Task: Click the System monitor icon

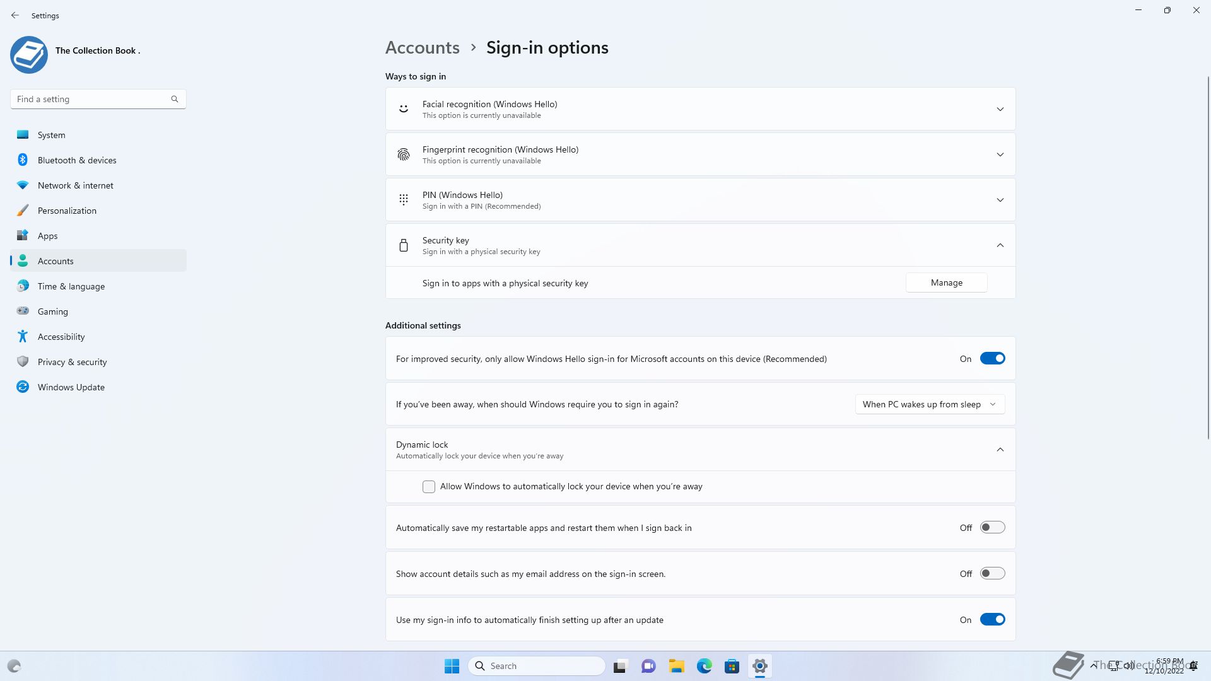Action: pyautogui.click(x=23, y=134)
